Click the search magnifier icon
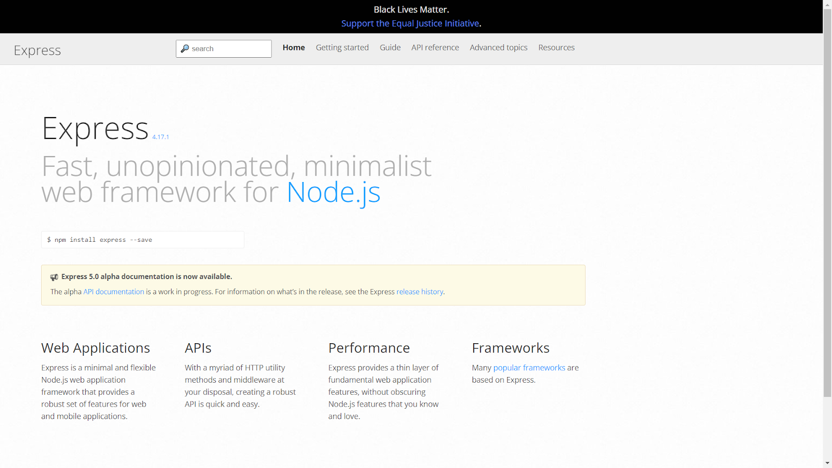Viewport: 832px width, 468px height. pyautogui.click(x=185, y=48)
